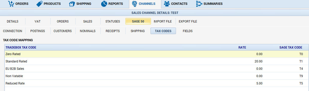Click the 5.00 rate cell

coord(259,83)
